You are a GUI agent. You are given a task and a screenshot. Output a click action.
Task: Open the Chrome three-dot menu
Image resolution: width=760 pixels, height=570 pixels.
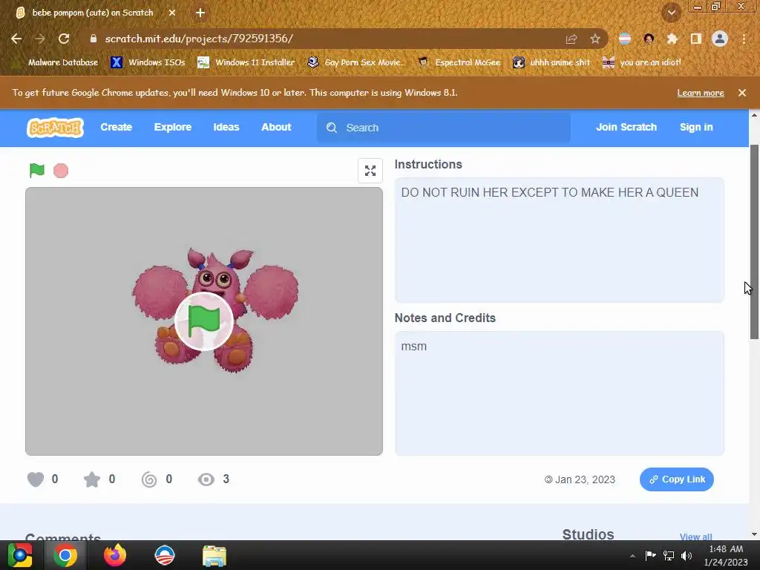coord(744,39)
